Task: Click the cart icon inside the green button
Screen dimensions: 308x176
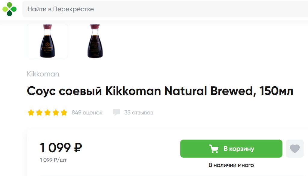Action: tap(214, 149)
